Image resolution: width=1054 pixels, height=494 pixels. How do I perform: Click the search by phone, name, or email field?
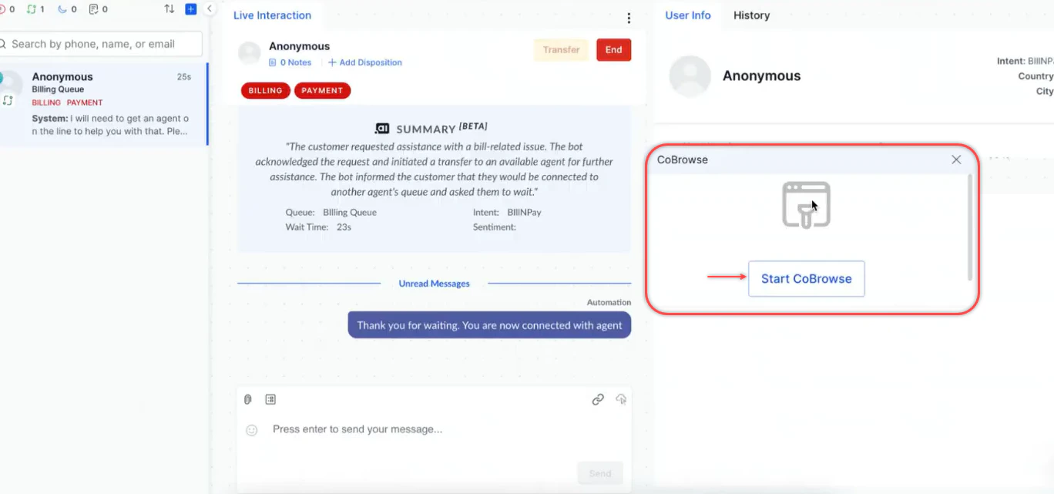101,44
